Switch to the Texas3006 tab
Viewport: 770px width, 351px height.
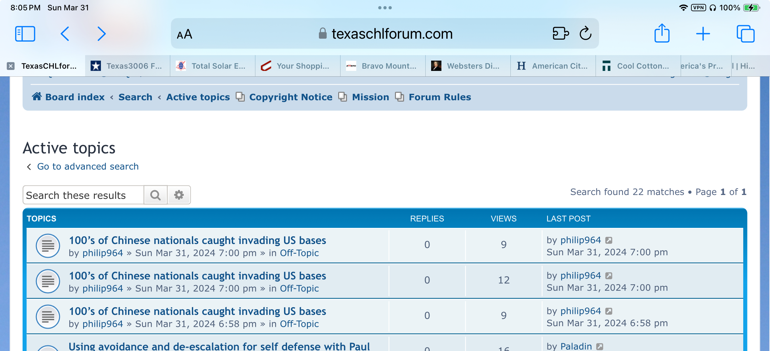(x=128, y=66)
